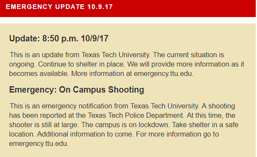Screen dimensions: 257x157
Task: Click '10/9/17' in the Update heading
Action: [x=95, y=39]
